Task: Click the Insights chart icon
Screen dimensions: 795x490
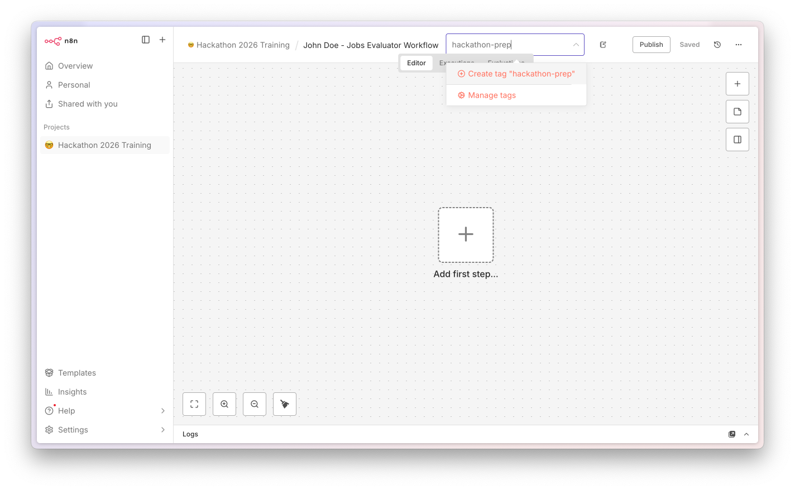Action: (x=49, y=392)
